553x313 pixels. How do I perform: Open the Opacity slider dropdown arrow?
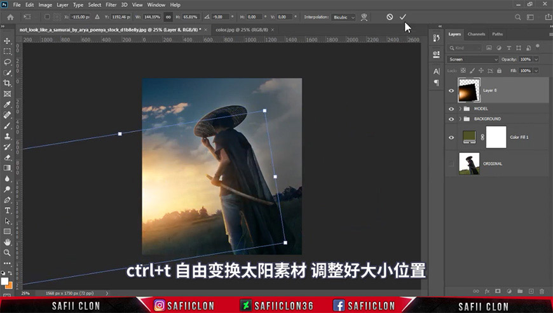pyautogui.click(x=536, y=60)
